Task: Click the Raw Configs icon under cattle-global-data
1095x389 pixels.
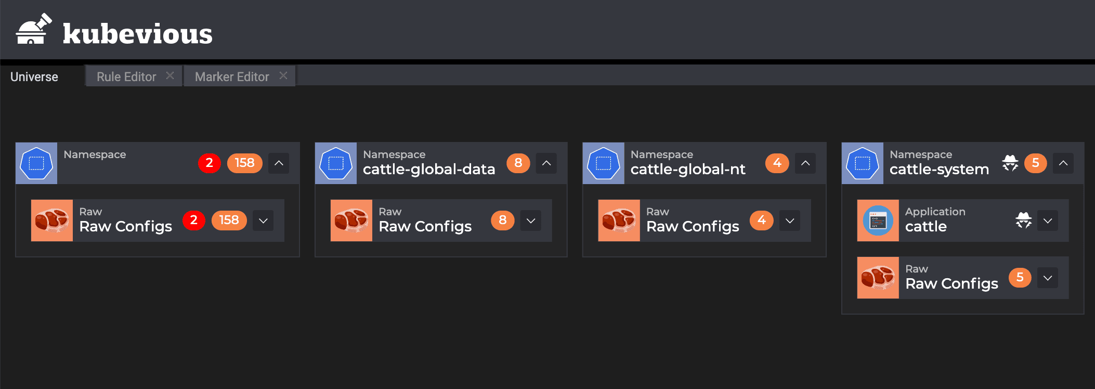Action: [x=351, y=221]
